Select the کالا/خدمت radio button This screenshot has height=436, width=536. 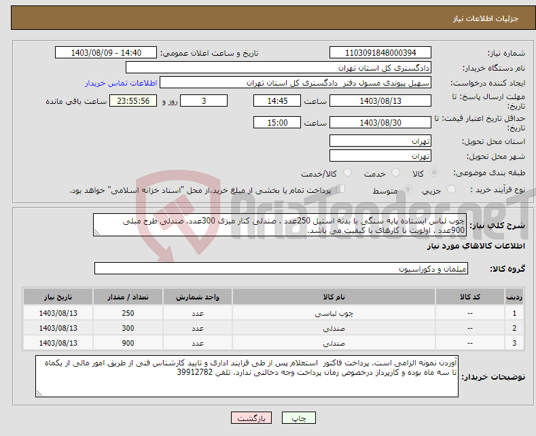click(347, 172)
